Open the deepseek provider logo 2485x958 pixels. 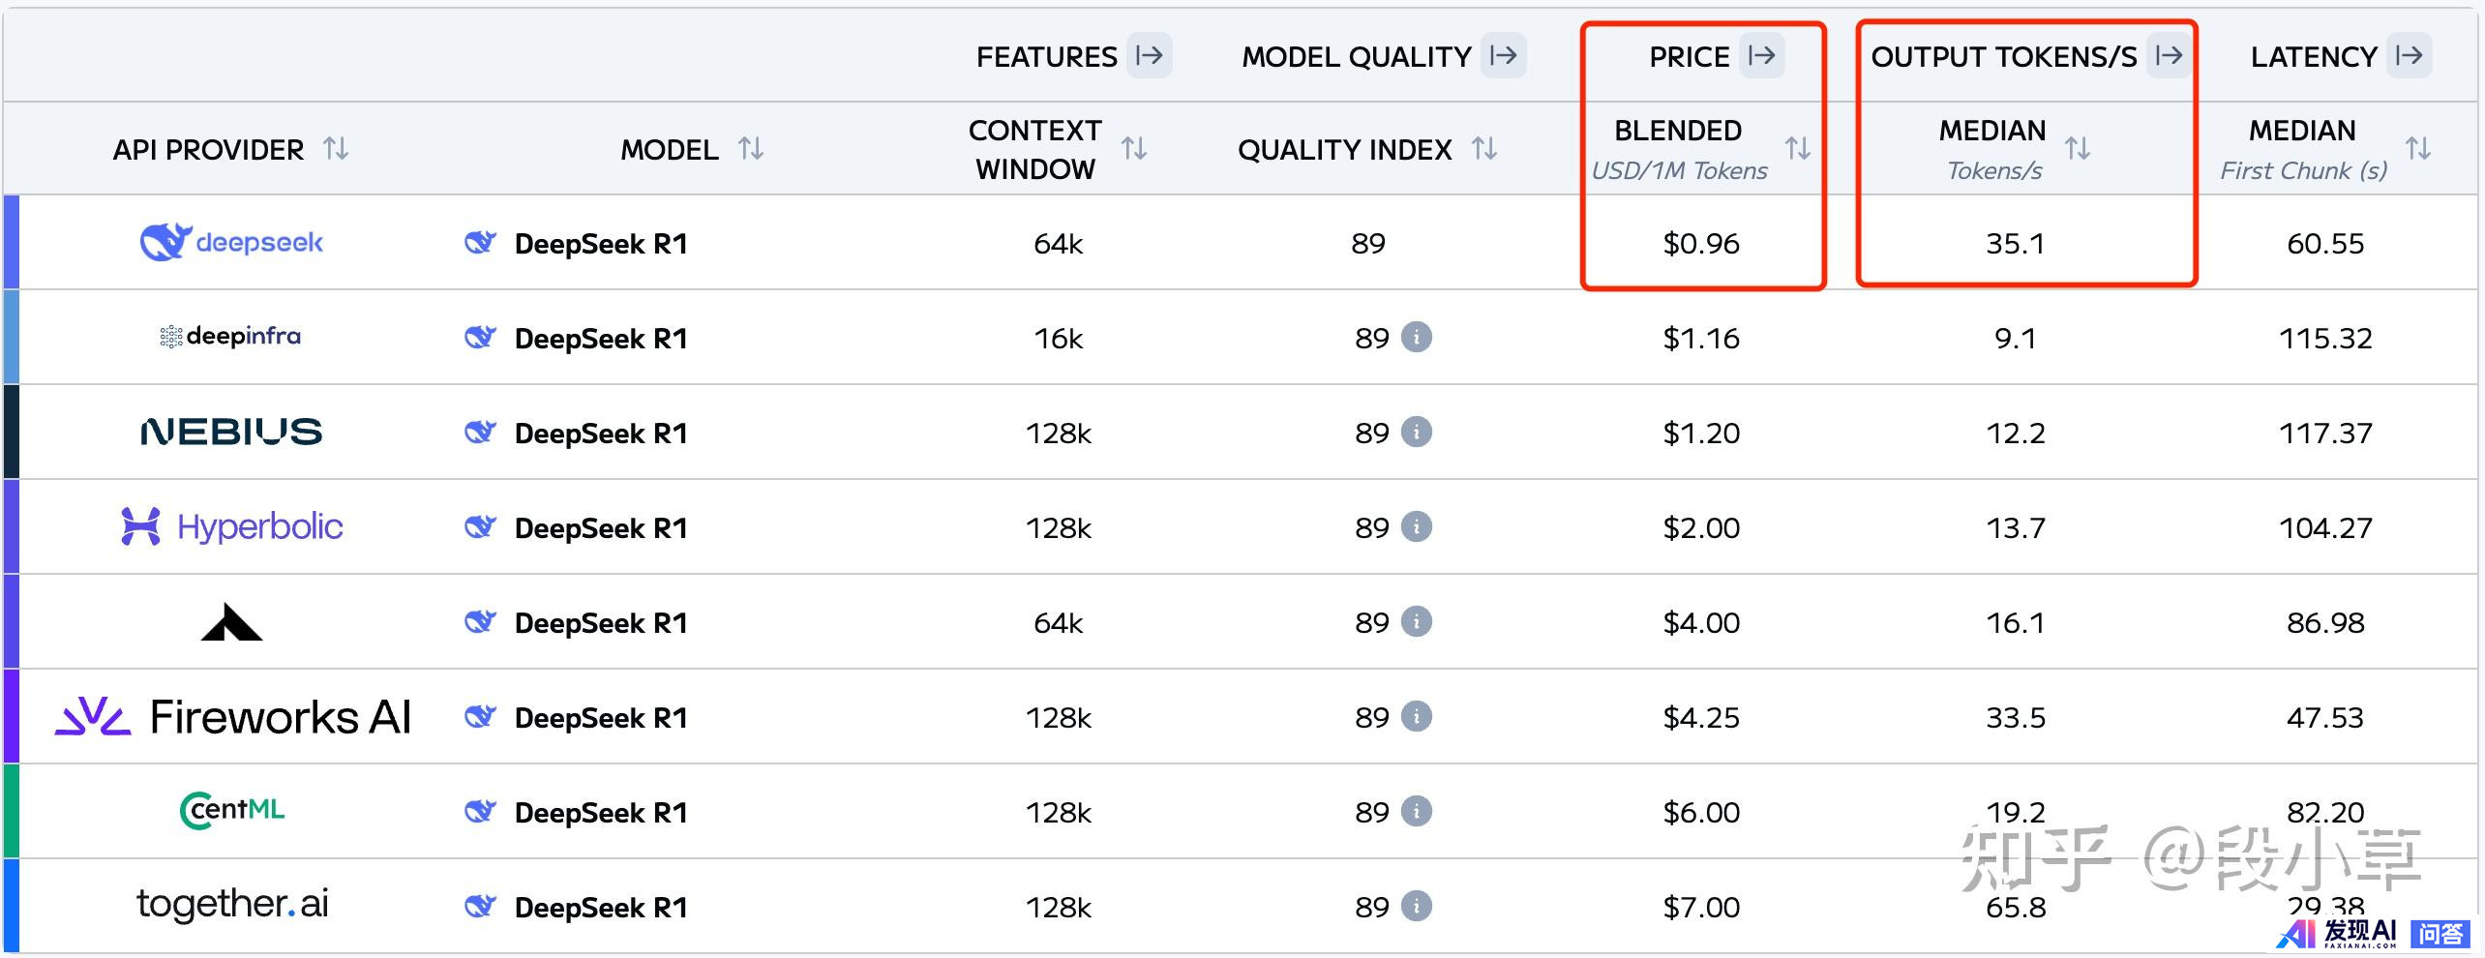pyautogui.click(x=231, y=242)
